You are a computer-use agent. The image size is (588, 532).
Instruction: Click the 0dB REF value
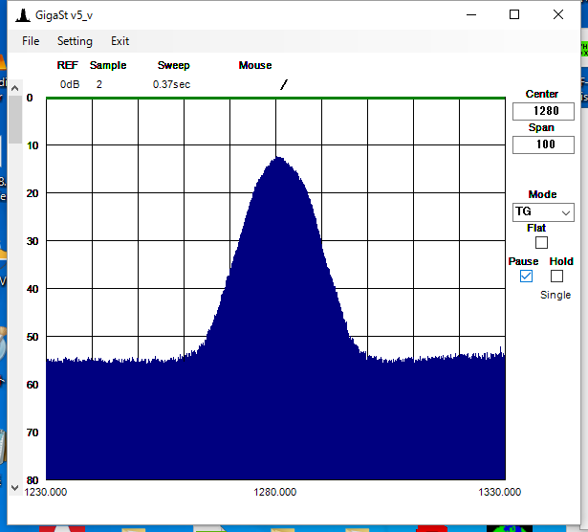[x=70, y=84]
